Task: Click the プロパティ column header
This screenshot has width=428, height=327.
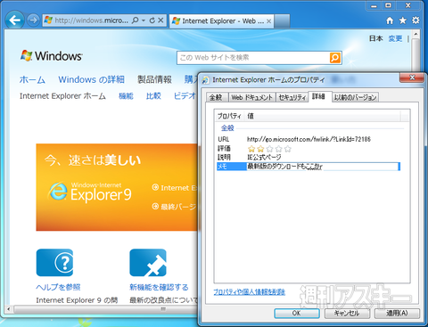Action: click(229, 116)
